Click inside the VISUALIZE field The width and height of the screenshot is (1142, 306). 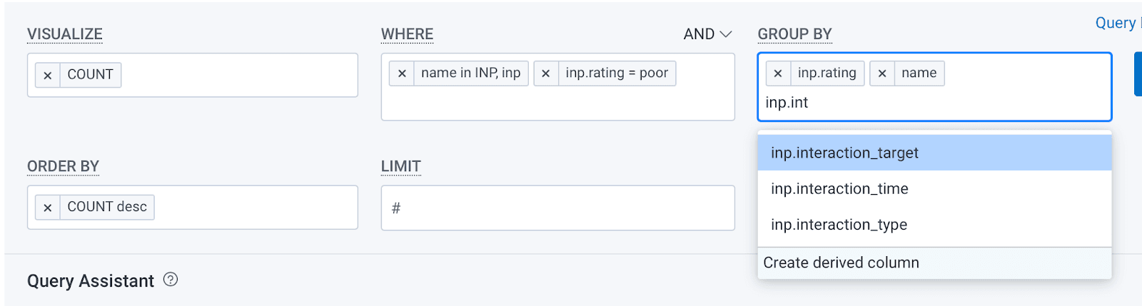(236, 75)
